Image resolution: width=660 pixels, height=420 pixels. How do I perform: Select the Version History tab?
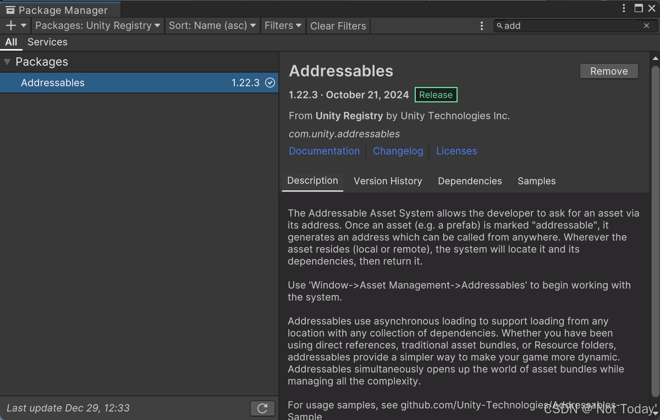pyautogui.click(x=388, y=181)
